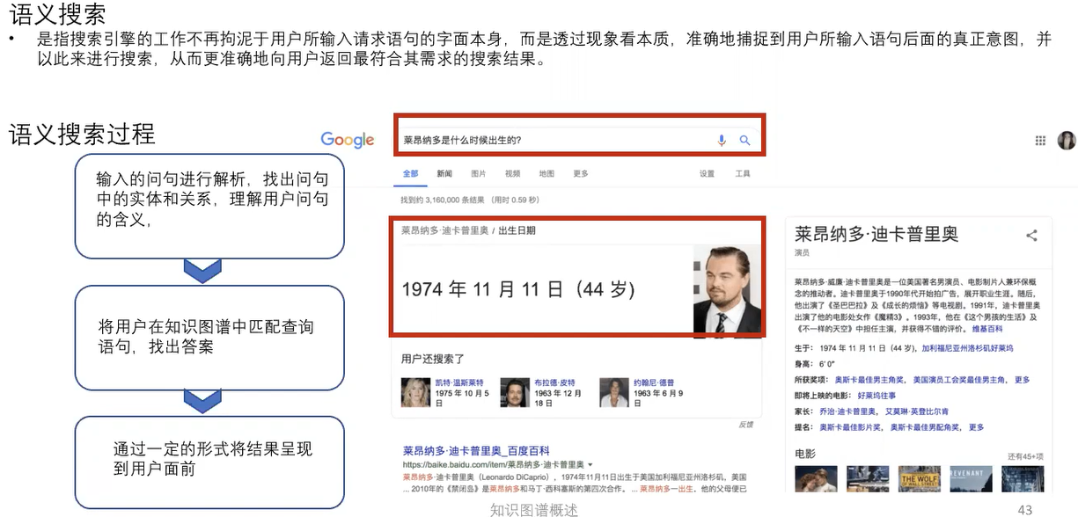This screenshot has width=1078, height=517.
Task: Click the 电影 section heading
Action: click(804, 455)
